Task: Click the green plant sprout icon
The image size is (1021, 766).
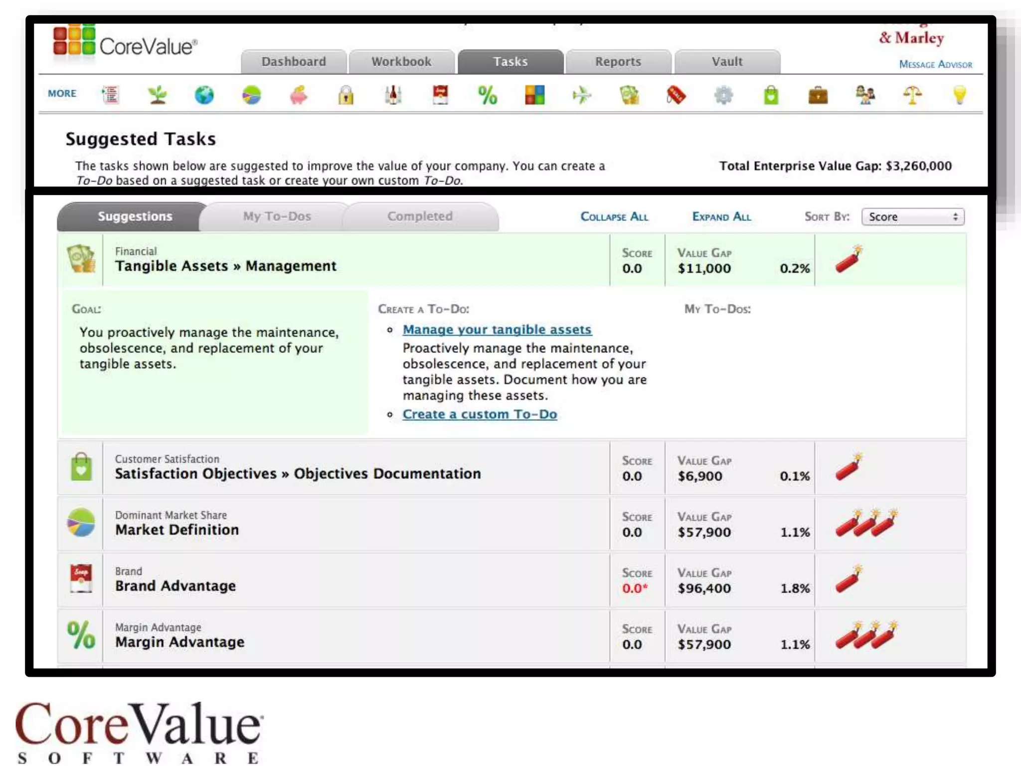Action: 158,95
